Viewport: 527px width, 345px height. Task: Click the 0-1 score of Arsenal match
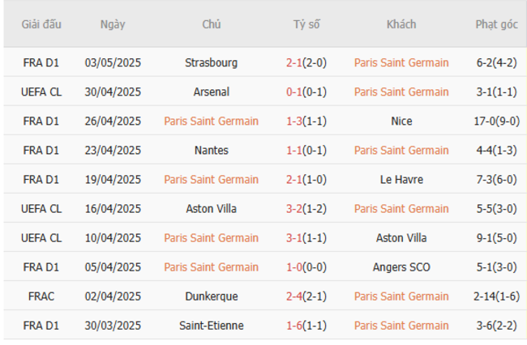pos(295,92)
